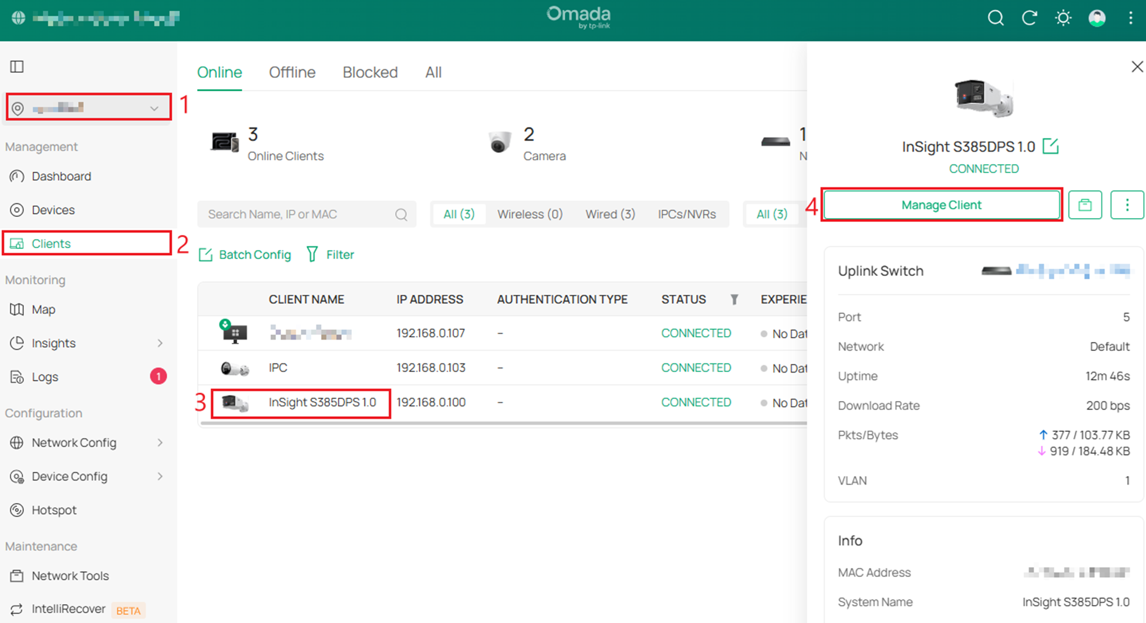Rename InSight S385DPS 1.0 via the pencil icon
1146x623 pixels.
click(x=1052, y=146)
